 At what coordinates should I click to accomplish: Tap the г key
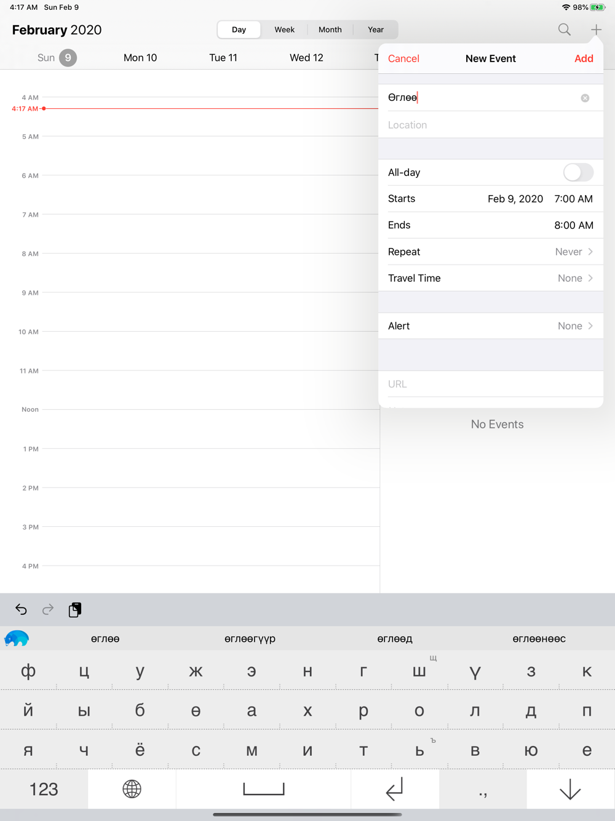pos(363,671)
